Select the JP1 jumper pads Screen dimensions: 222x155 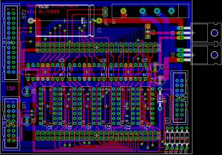[x=105, y=13]
